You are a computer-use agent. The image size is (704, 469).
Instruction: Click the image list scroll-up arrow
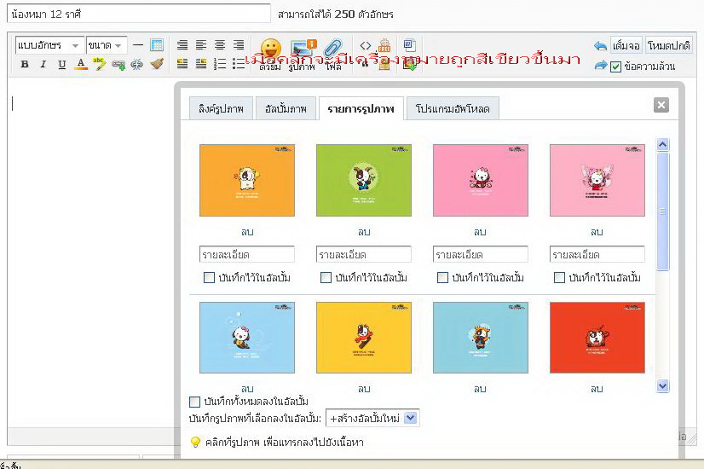663,144
